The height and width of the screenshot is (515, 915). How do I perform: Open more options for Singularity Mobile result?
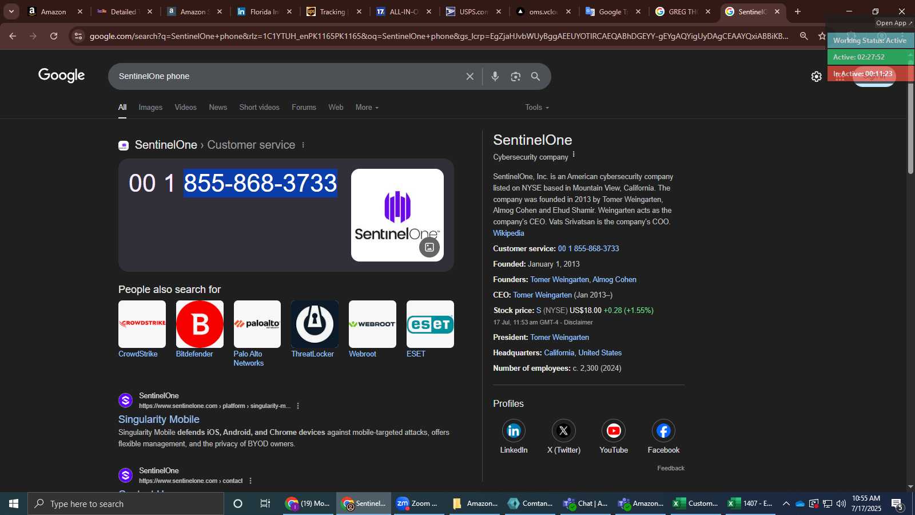click(x=298, y=406)
